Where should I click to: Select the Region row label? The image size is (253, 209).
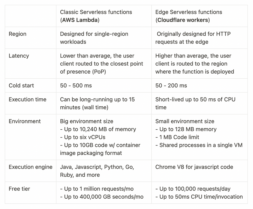point(18,34)
